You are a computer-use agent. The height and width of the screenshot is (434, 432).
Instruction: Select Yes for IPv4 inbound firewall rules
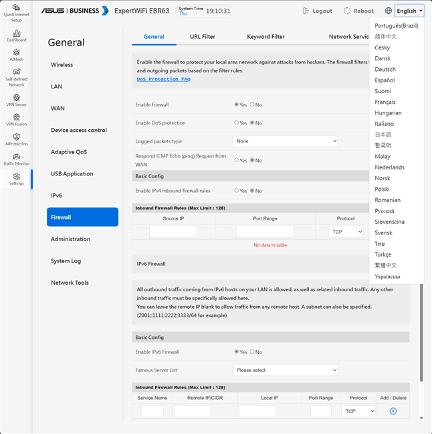pos(237,191)
